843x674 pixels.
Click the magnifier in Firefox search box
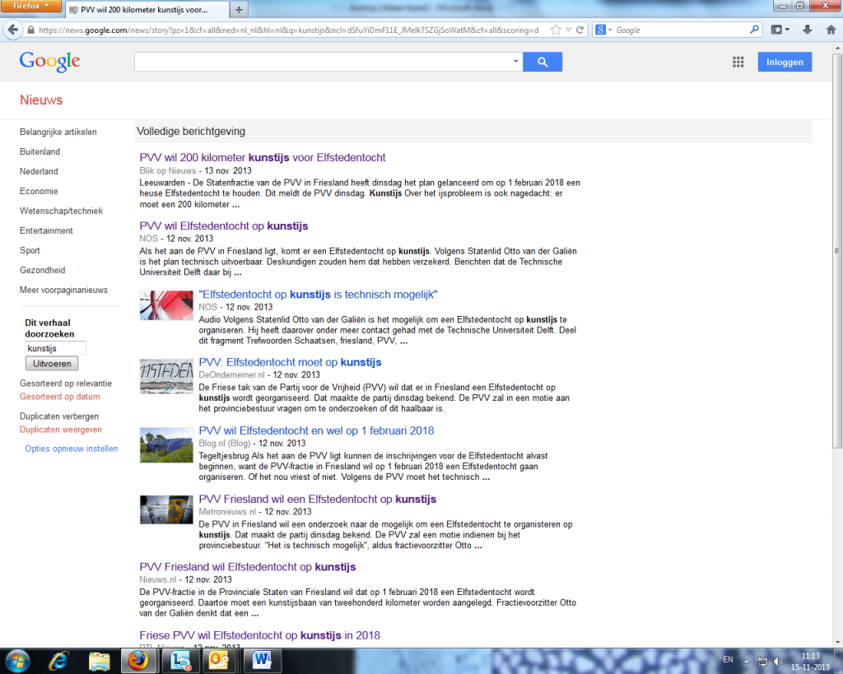(x=754, y=30)
